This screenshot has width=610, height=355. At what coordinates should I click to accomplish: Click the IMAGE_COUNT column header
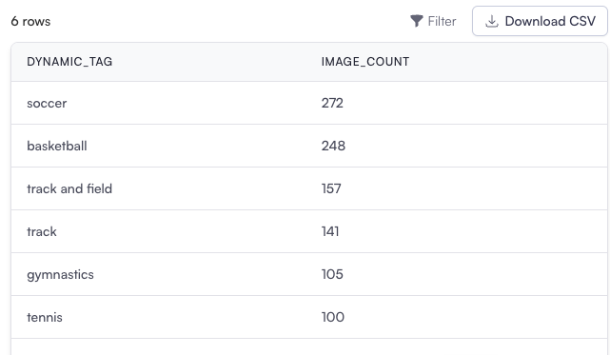pyautogui.click(x=365, y=62)
